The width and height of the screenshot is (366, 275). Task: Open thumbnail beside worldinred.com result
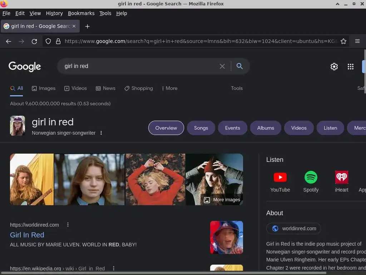tap(226, 237)
